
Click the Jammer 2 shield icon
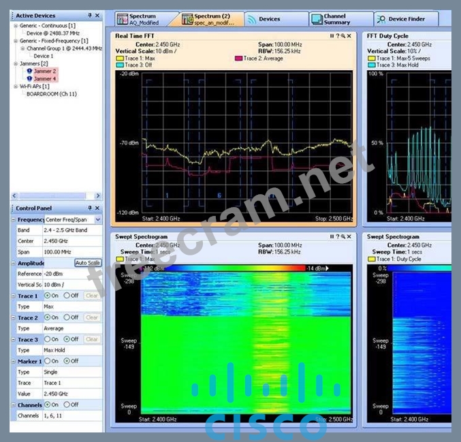click(x=29, y=71)
